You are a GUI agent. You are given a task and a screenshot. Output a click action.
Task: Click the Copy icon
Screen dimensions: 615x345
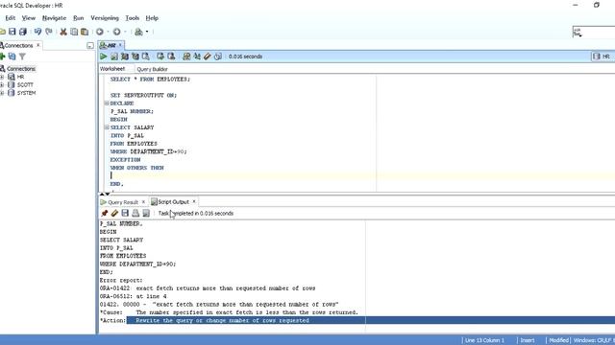click(74, 32)
